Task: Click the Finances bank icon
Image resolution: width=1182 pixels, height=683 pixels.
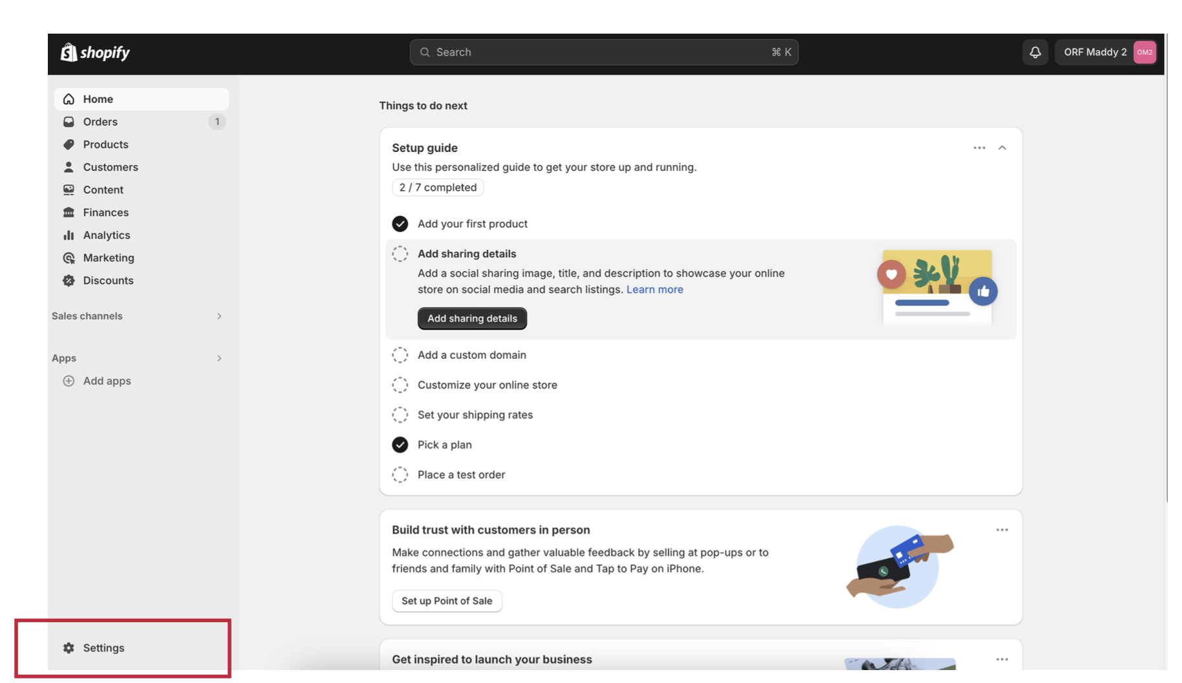Action: (69, 212)
